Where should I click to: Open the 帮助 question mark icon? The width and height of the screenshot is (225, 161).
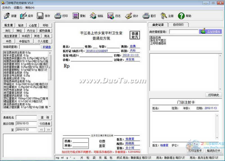pos(181,16)
